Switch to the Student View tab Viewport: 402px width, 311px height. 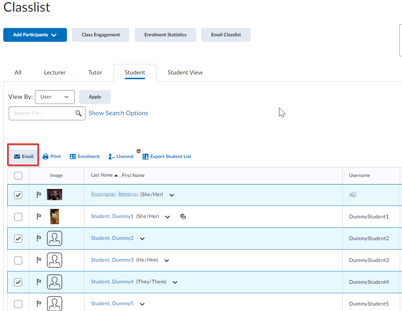[185, 73]
